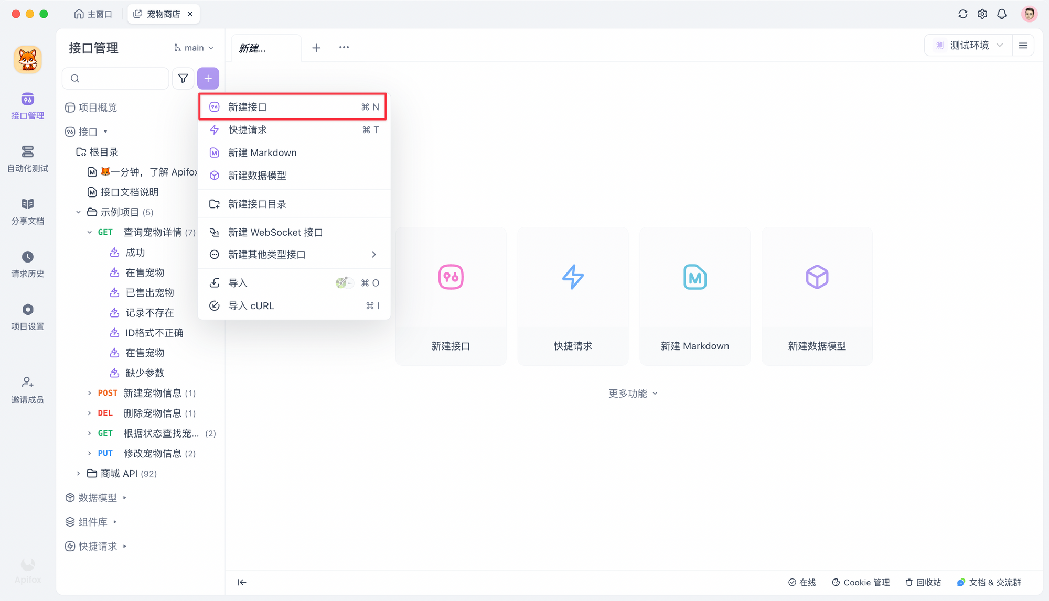The width and height of the screenshot is (1049, 601).
Task: Click the 新建 Markdown card
Action: pyautogui.click(x=695, y=296)
